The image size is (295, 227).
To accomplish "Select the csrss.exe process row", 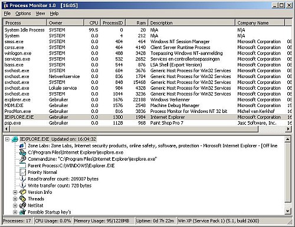I will click(147, 47).
